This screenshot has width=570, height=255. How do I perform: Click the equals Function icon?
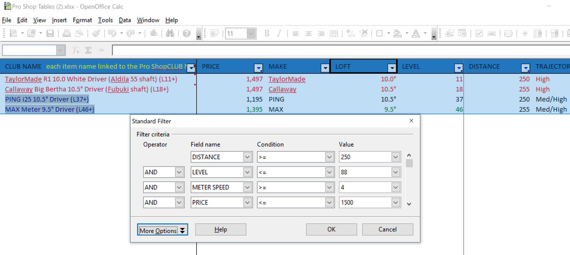tap(101, 50)
